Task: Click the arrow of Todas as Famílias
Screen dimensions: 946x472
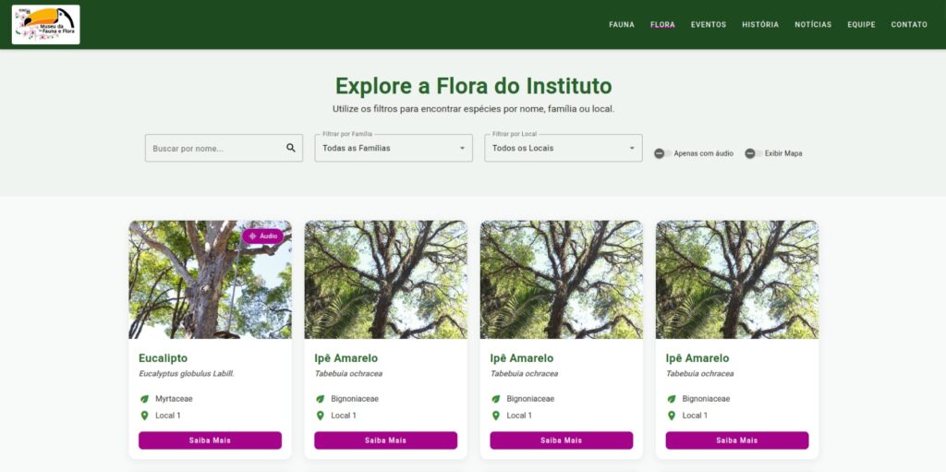Action: tap(462, 148)
